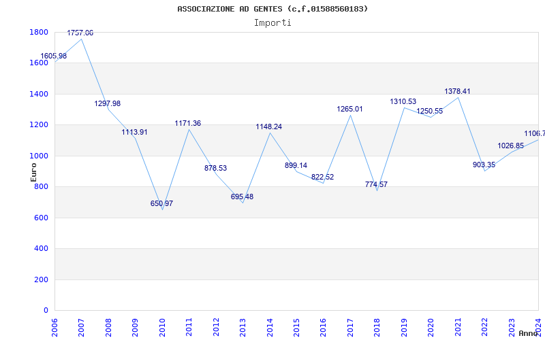Click the 1378.41 data label
The width and height of the screenshot is (545, 340).
[x=457, y=91]
